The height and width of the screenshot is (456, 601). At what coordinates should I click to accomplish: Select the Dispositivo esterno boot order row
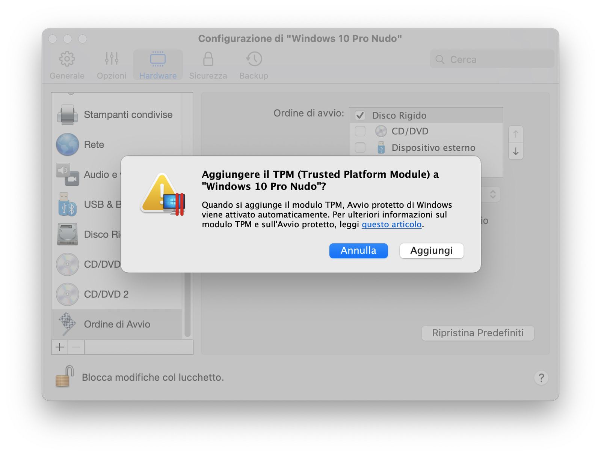pyautogui.click(x=426, y=148)
